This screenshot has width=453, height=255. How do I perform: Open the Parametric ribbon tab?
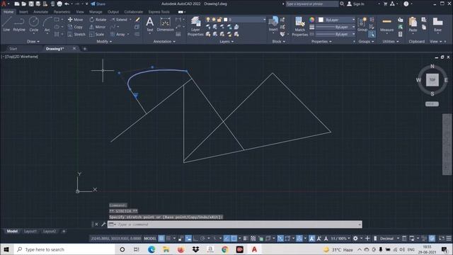(x=62, y=12)
